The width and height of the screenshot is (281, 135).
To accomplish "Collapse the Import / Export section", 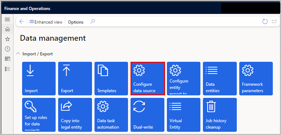I will pos(18,54).
